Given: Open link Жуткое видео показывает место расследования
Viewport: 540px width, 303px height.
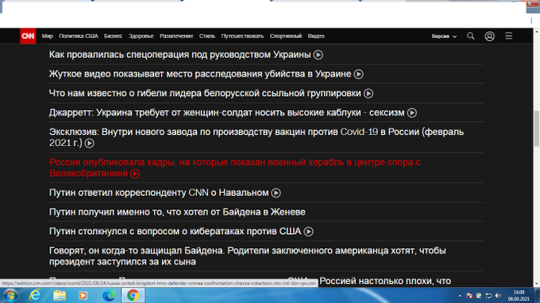Looking at the screenshot, I should click(200, 74).
